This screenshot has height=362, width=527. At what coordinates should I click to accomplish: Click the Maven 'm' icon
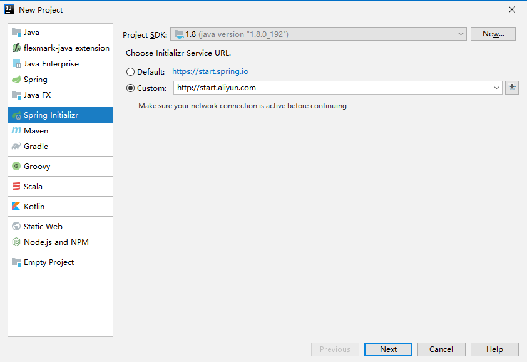coord(16,130)
